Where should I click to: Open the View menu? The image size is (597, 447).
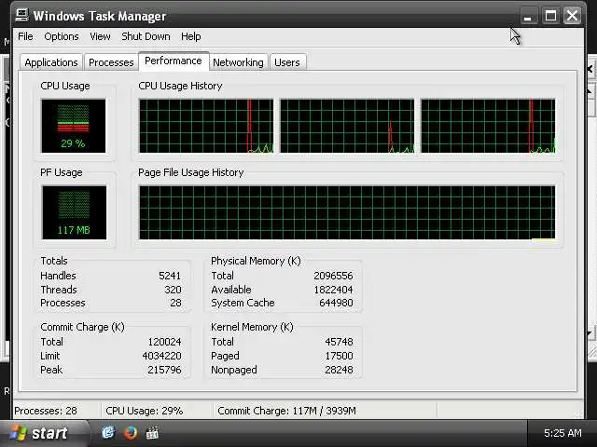click(100, 36)
